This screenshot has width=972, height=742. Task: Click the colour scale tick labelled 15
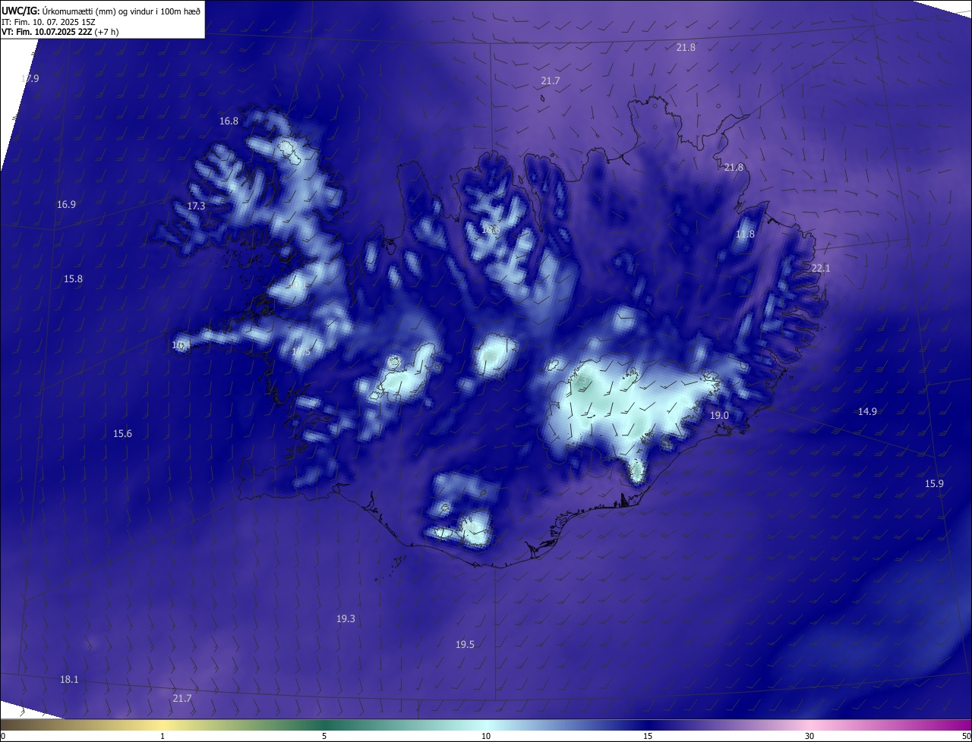tap(648, 736)
